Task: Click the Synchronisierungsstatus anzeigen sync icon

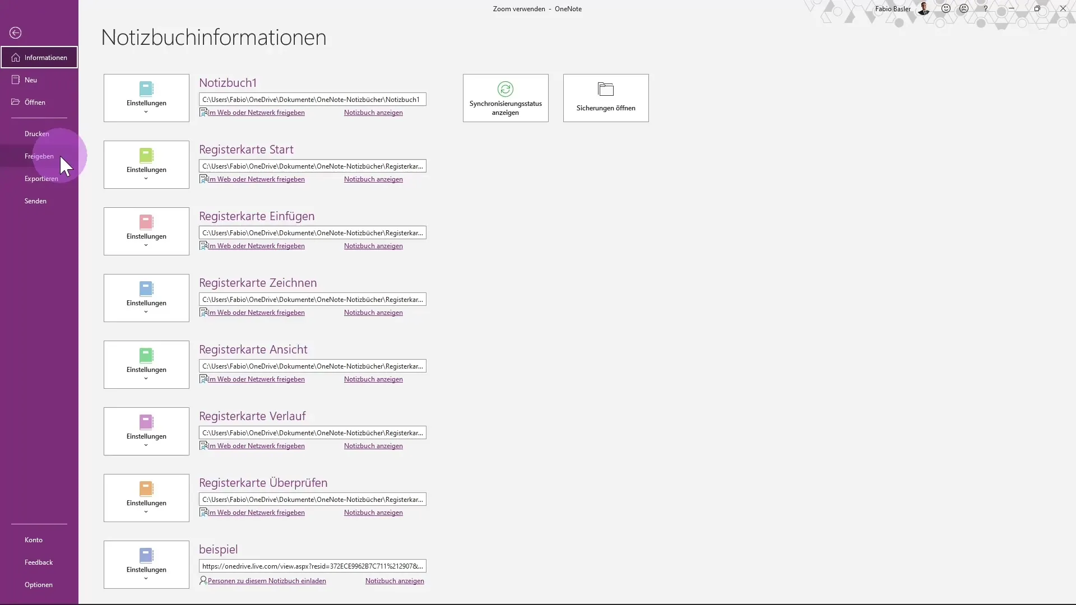Action: [505, 89]
